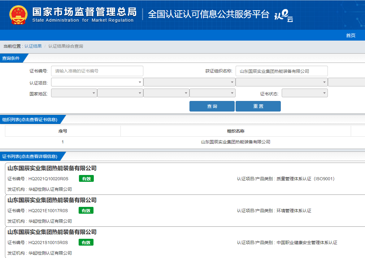
Task: Click 质量管理体系认证（ISO9001） category text
Action: [x=306, y=179]
